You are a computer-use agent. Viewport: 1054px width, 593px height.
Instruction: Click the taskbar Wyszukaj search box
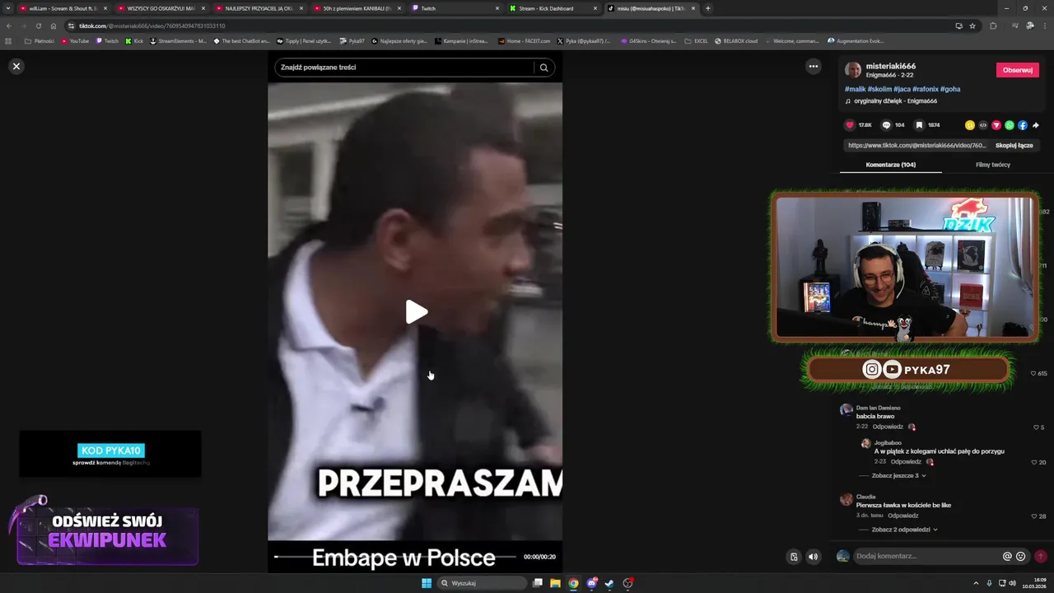click(x=482, y=583)
